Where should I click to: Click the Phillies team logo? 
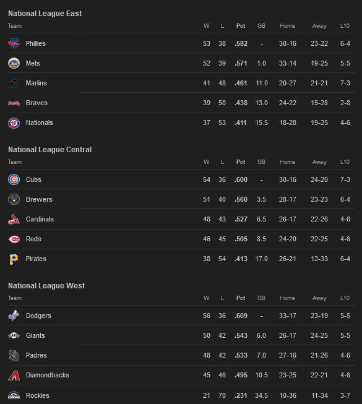click(14, 43)
